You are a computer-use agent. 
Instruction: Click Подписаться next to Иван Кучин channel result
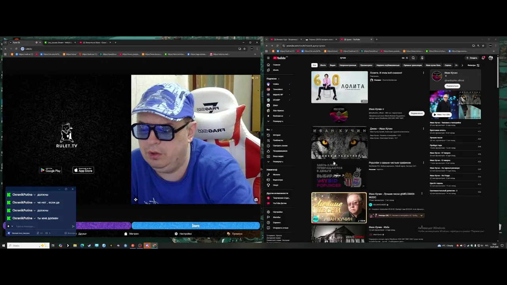click(x=417, y=113)
